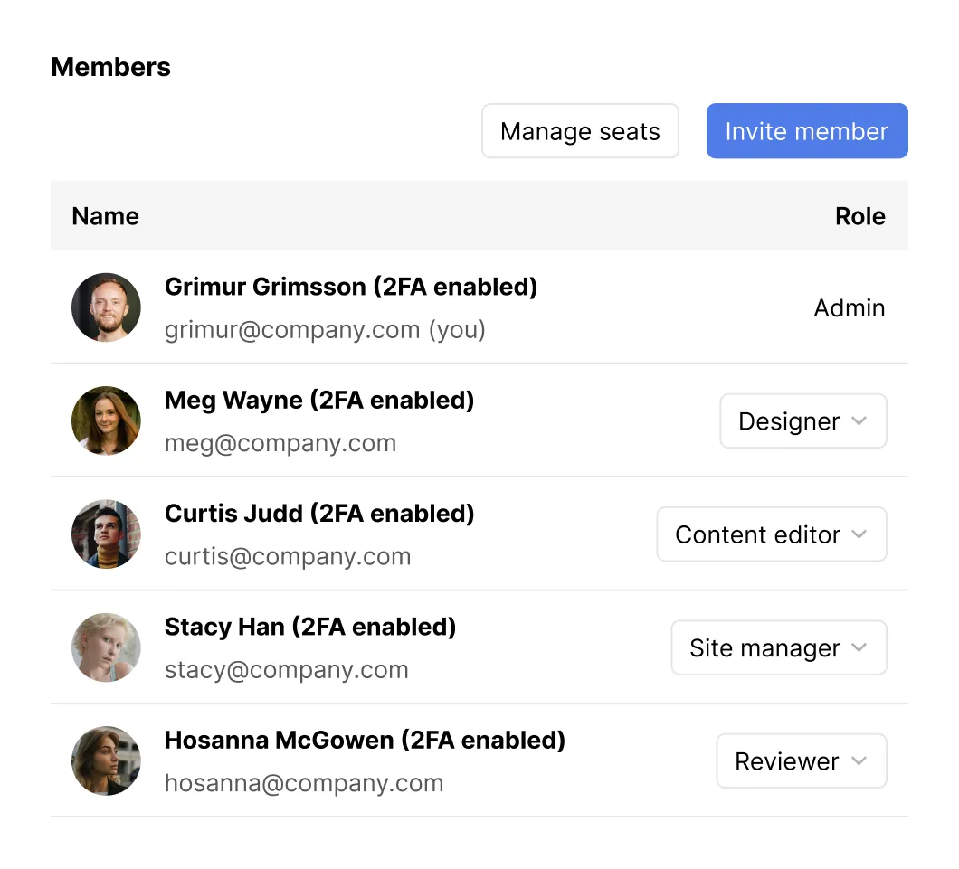
Task: Click the Admin role label for Grimur
Action: pyautogui.click(x=849, y=307)
